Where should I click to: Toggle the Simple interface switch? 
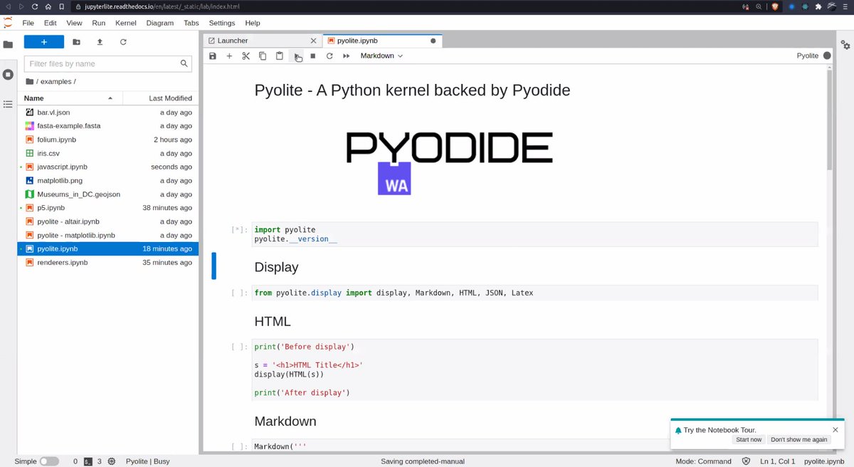click(49, 461)
